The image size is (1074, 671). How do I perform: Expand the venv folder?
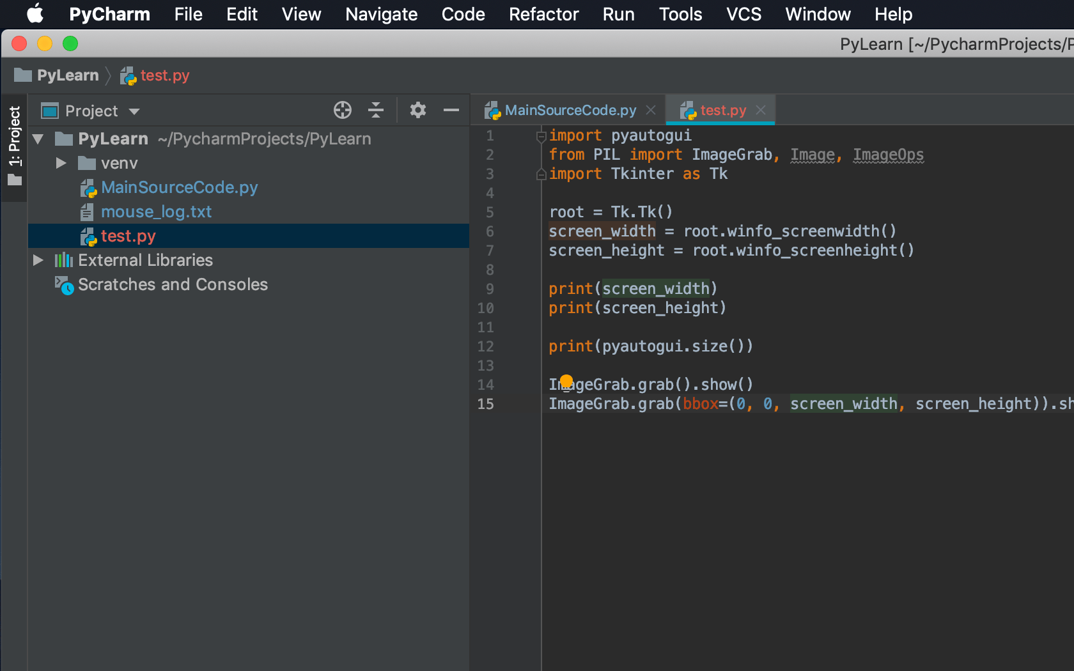61,163
